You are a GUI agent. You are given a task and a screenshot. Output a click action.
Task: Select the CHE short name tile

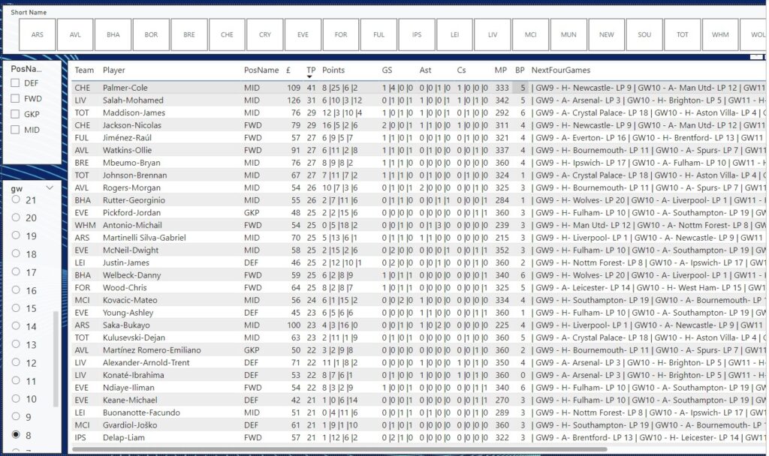[x=227, y=34]
